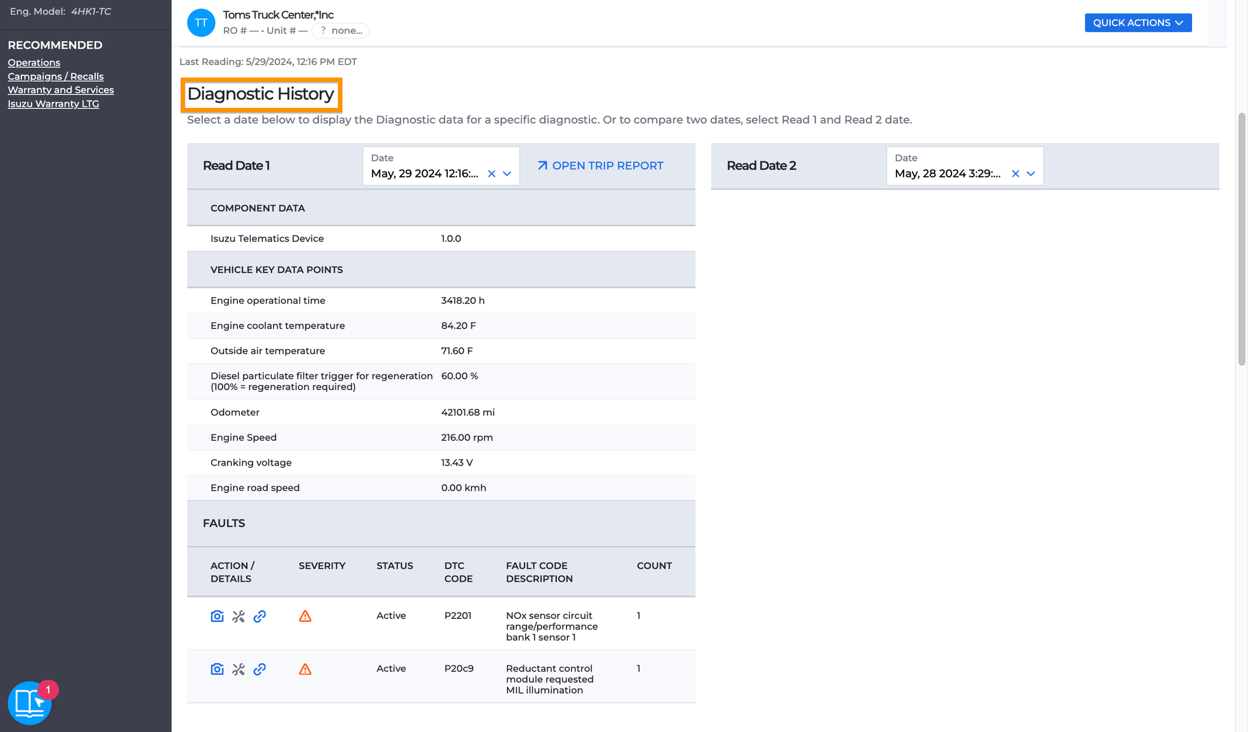Open camera snapshot icon for P2201 fault
1248x732 pixels.
217,616
